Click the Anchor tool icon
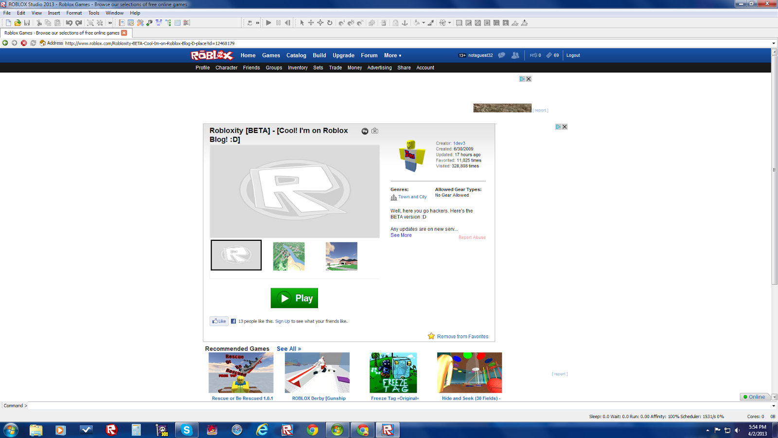This screenshot has height=438, width=778. (x=405, y=23)
